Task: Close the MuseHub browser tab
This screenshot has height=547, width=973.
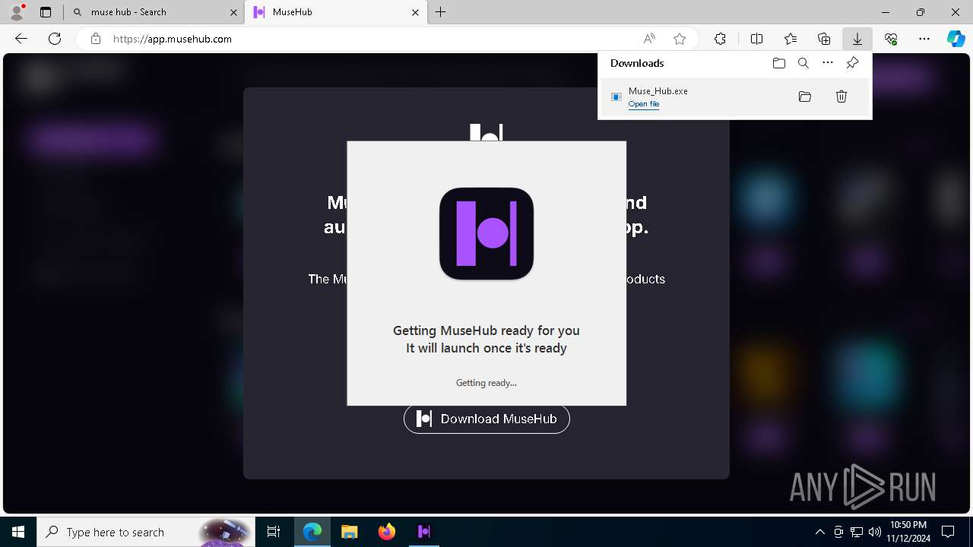Action: point(416,12)
